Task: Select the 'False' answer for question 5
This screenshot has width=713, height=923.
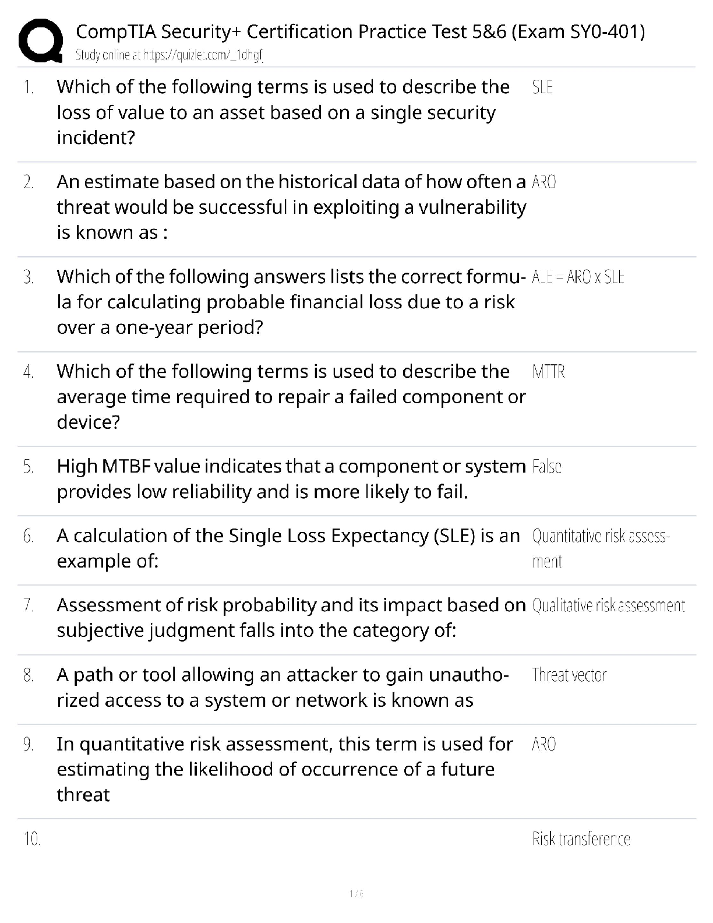Action: (546, 467)
